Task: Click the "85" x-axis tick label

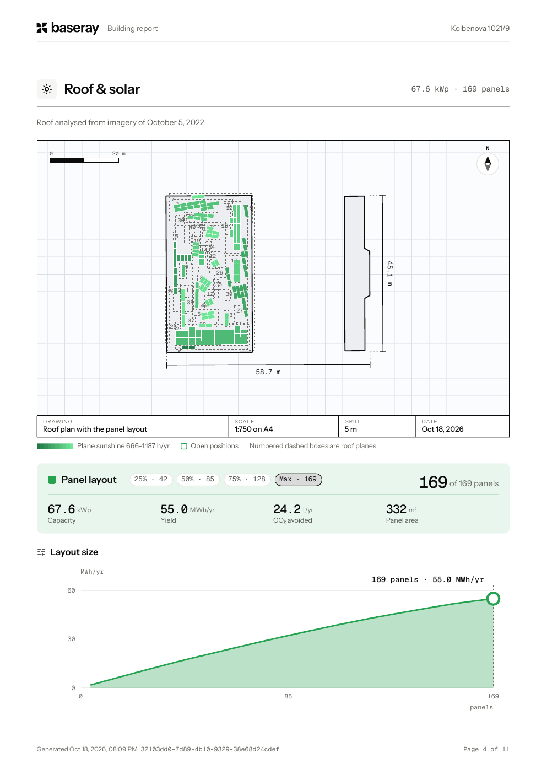Action: 288,696
